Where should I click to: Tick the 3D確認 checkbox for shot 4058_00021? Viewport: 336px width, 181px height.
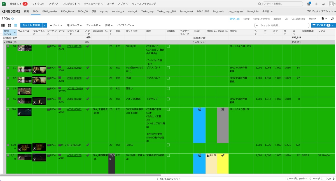click(168, 109)
